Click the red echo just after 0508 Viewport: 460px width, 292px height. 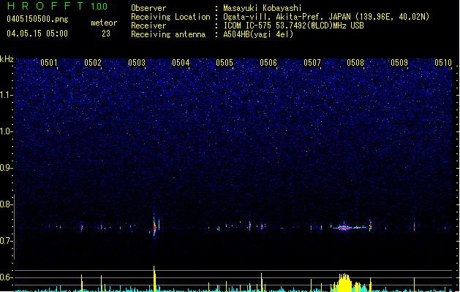pos(370,226)
